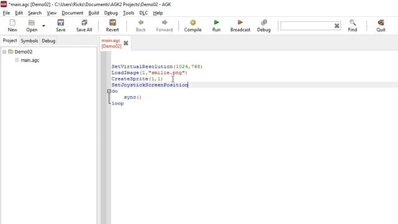Select the main.agc [Demo02] editor tab
The width and height of the screenshot is (398, 224).
coord(111,43)
